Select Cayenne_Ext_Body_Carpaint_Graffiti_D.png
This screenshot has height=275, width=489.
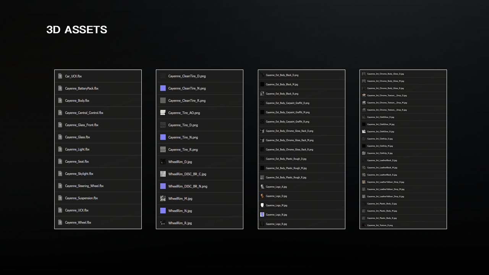[x=287, y=103]
